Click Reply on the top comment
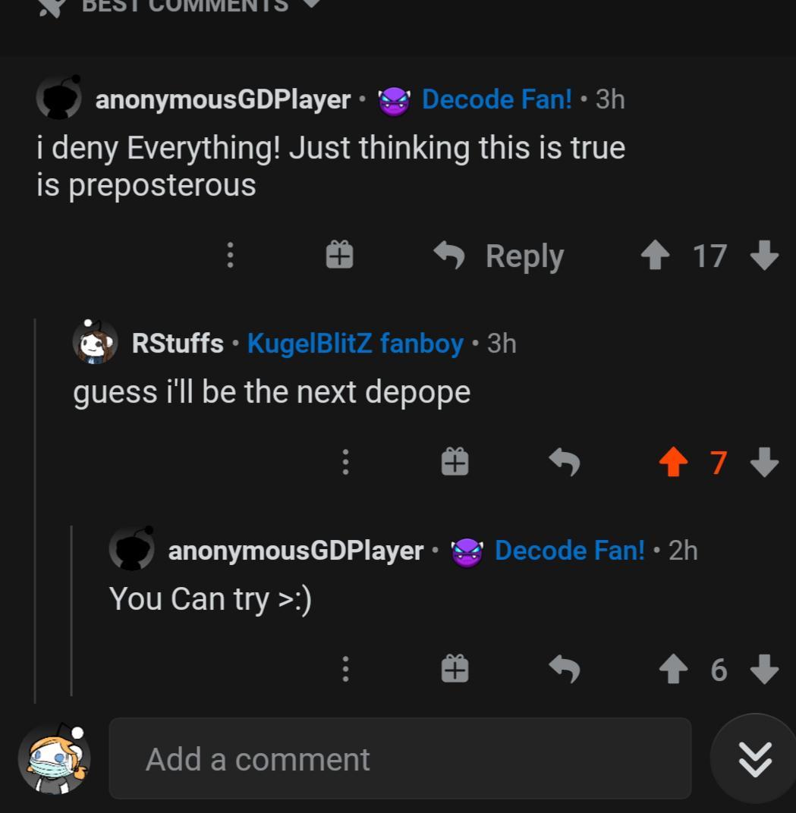796x813 pixels. 501,256
